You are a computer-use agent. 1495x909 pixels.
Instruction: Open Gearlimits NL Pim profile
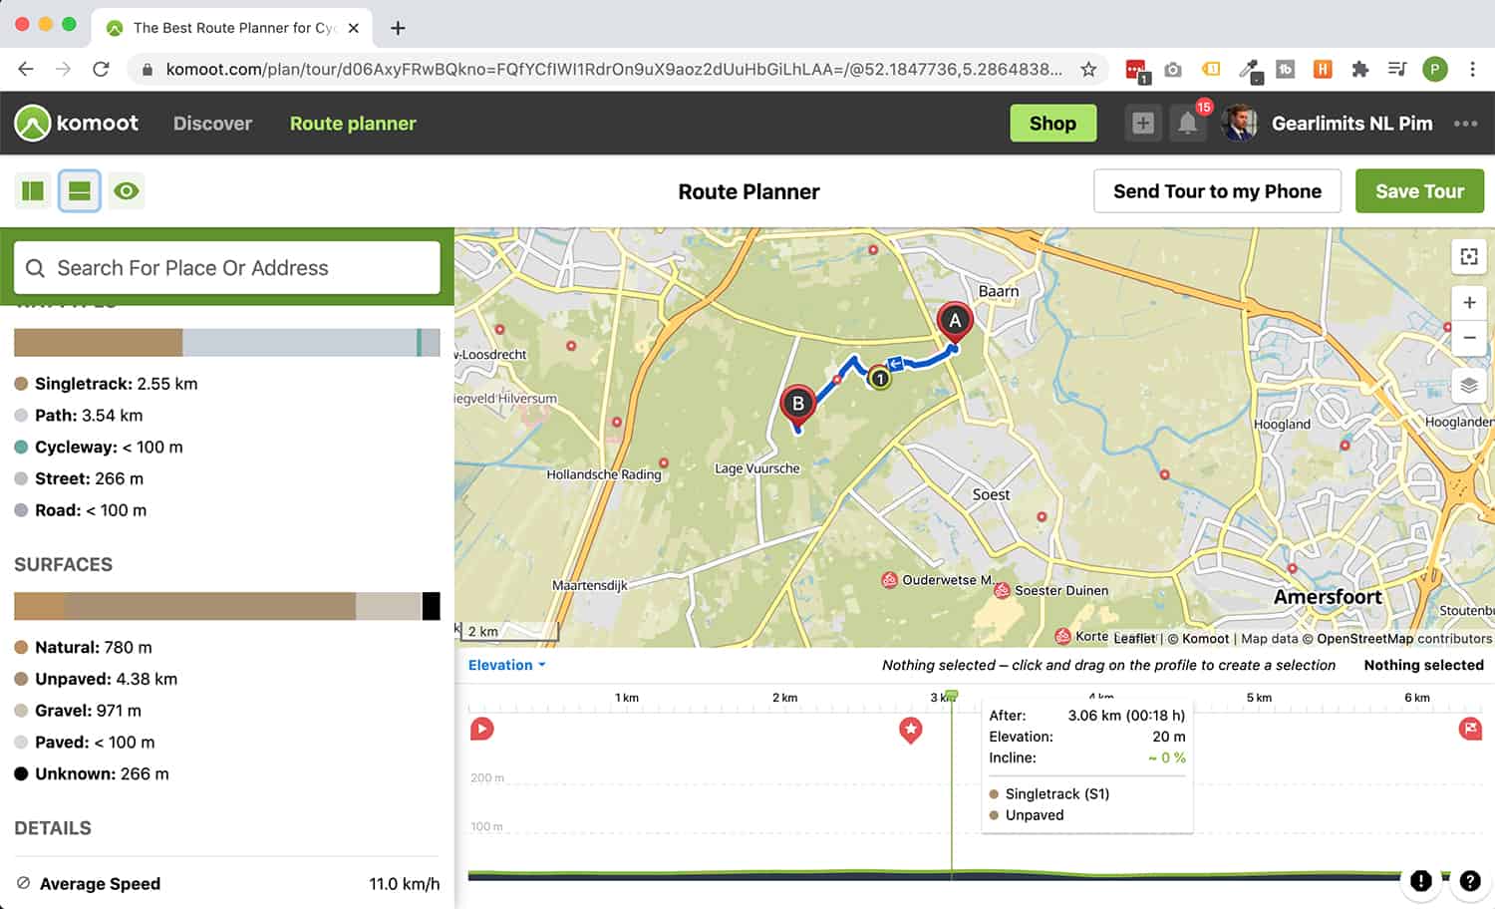click(1351, 124)
